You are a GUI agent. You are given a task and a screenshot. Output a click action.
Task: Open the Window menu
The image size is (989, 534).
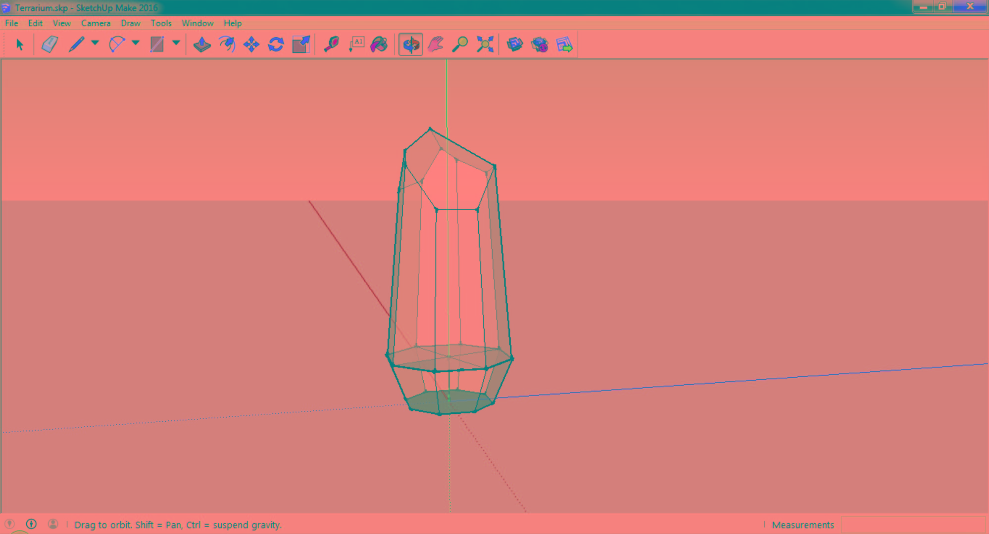click(x=197, y=23)
